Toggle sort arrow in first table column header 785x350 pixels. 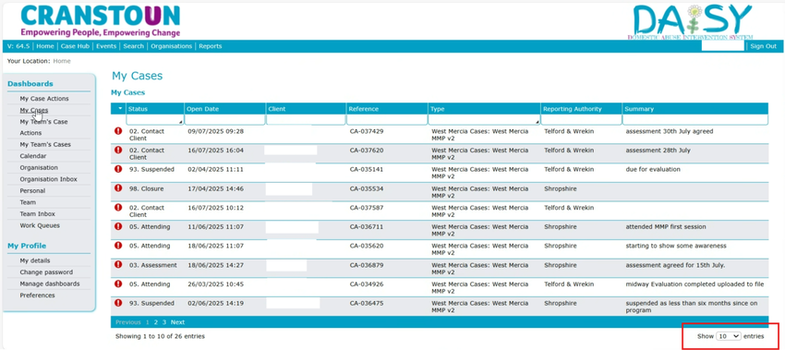click(x=120, y=109)
